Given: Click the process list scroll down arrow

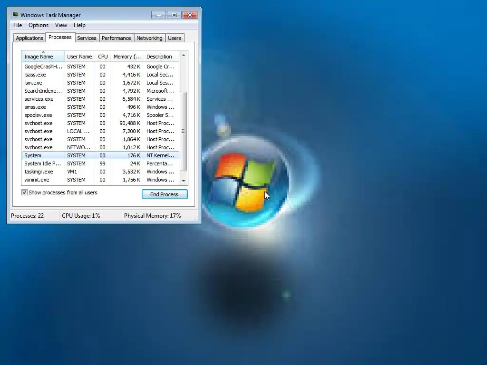Looking at the screenshot, I should click(x=184, y=181).
